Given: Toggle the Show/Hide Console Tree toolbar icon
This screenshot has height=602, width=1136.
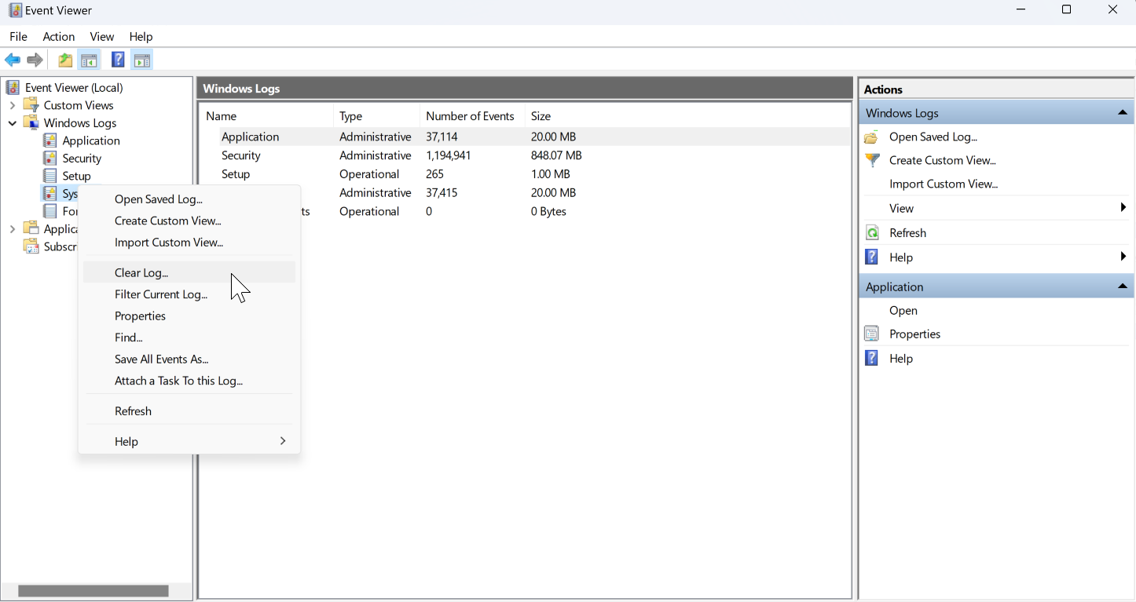Looking at the screenshot, I should 89,60.
